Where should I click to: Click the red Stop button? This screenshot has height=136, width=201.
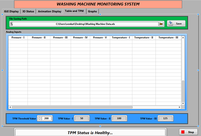(188, 132)
